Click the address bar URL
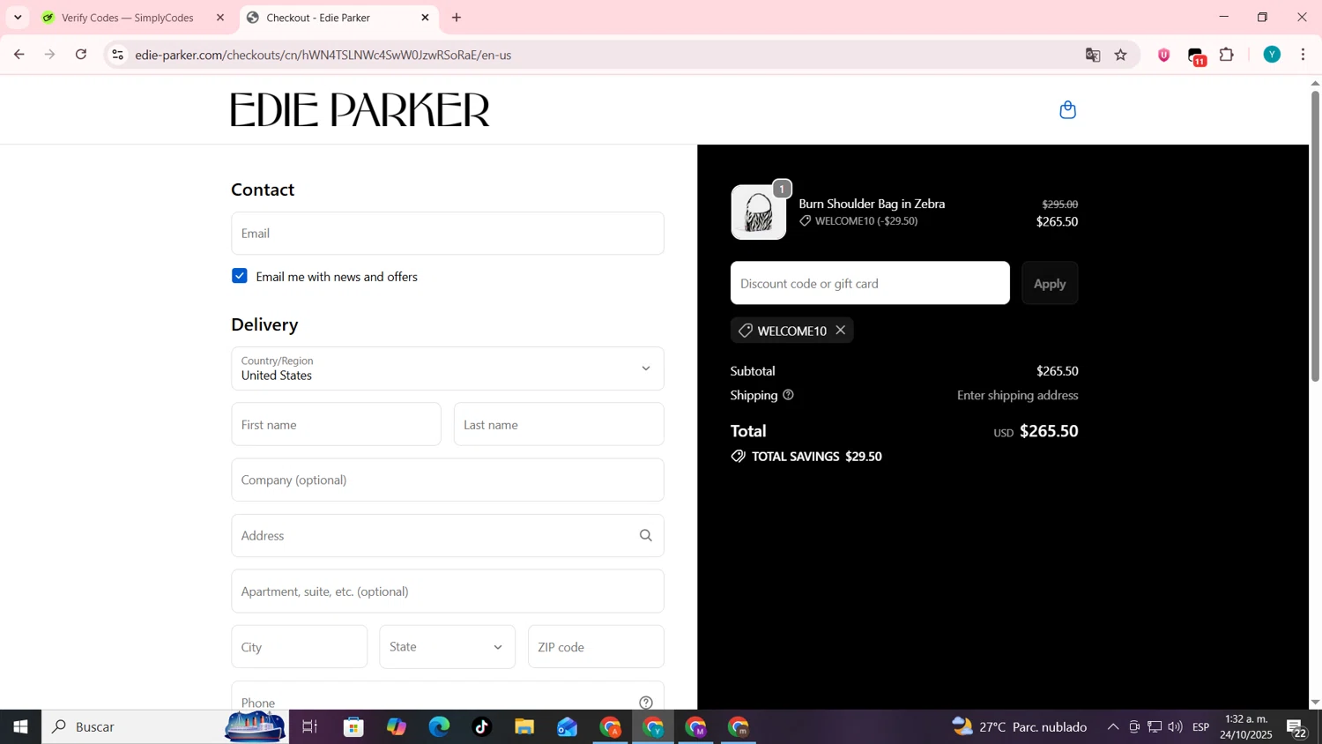Viewport: 1322px width, 744px height. tap(323, 55)
